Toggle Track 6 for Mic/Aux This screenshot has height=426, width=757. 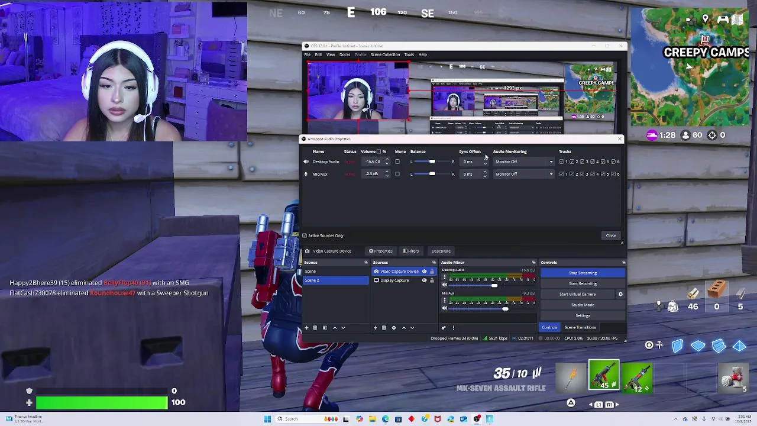613,174
